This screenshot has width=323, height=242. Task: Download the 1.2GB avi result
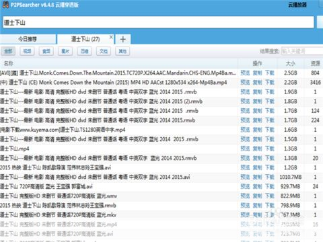coord(270,167)
